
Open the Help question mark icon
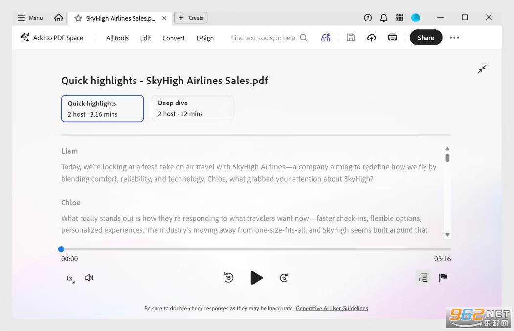pos(368,18)
